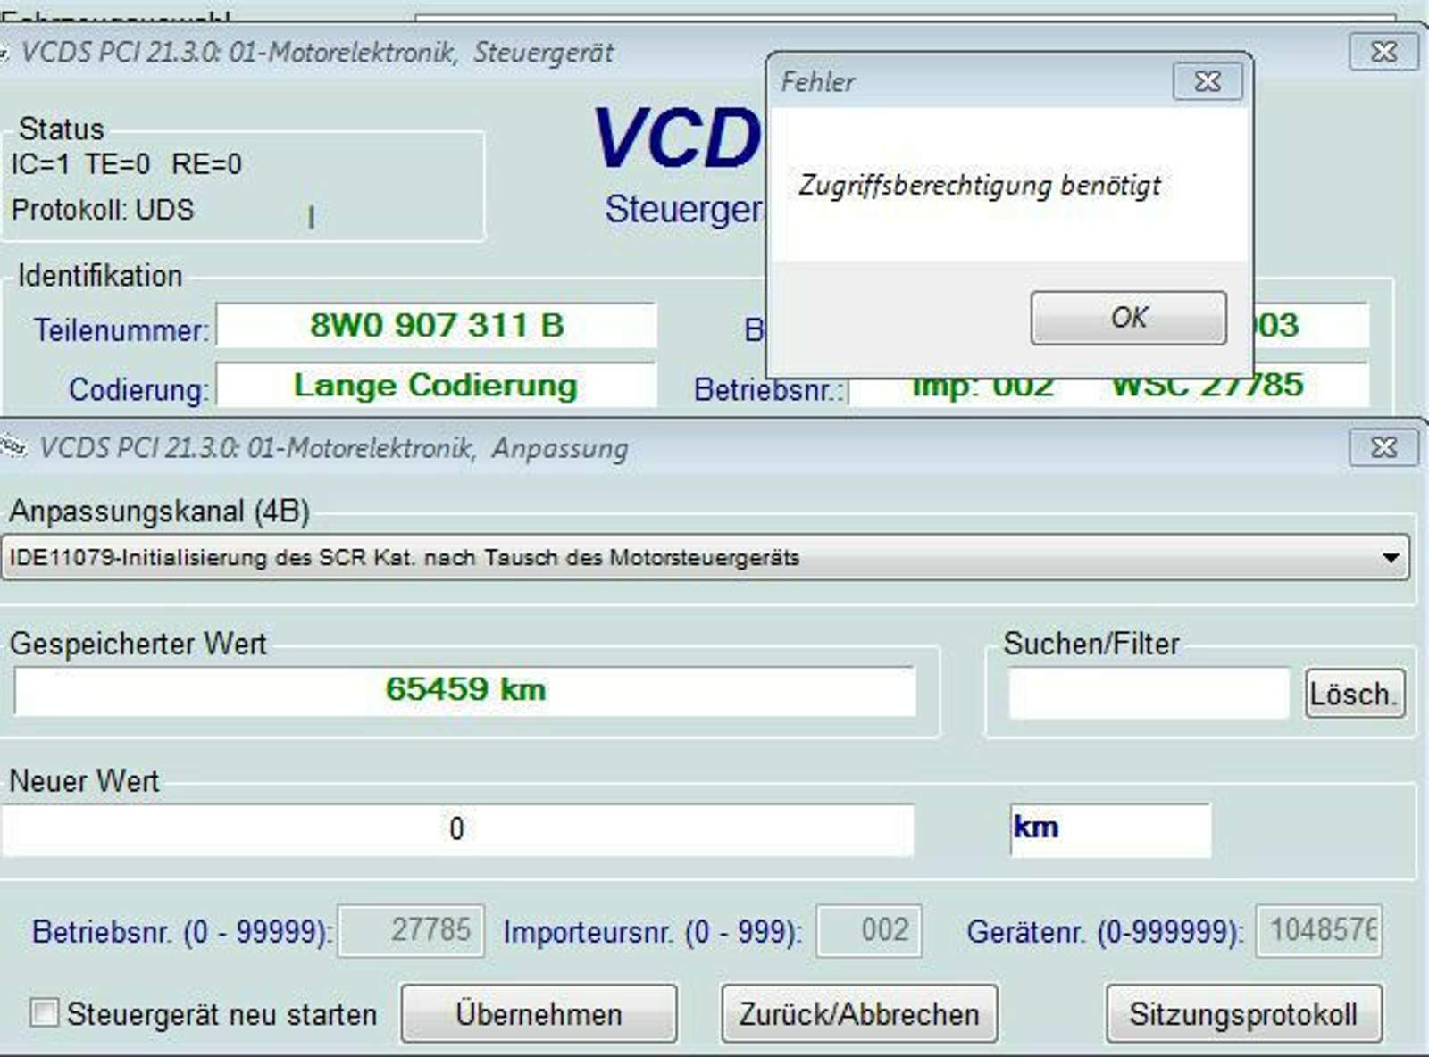
Task: Close the Anpassung window
Action: [x=1383, y=448]
